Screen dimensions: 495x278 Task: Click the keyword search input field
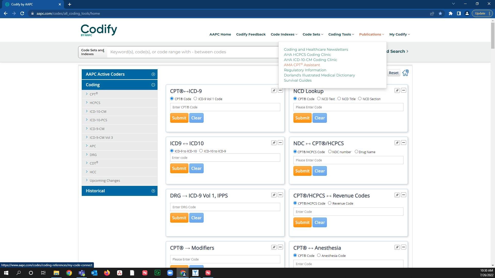(193, 52)
